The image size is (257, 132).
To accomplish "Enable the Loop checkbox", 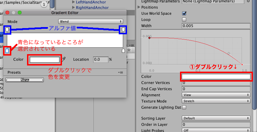I will (184, 20).
